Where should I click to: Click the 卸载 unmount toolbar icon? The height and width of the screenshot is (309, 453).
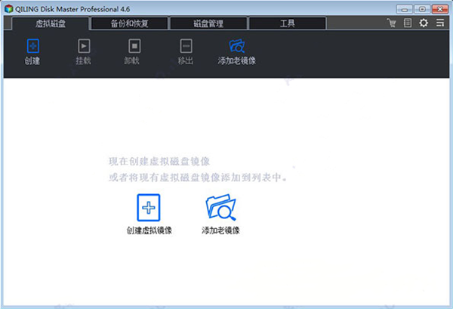click(x=134, y=46)
